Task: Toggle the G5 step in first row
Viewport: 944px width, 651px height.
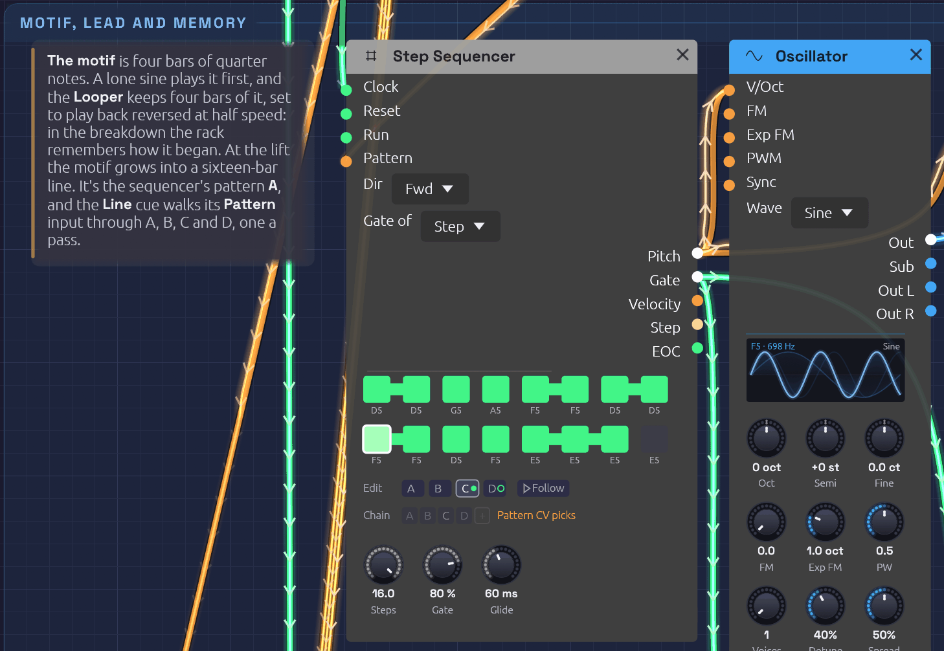Action: [456, 390]
